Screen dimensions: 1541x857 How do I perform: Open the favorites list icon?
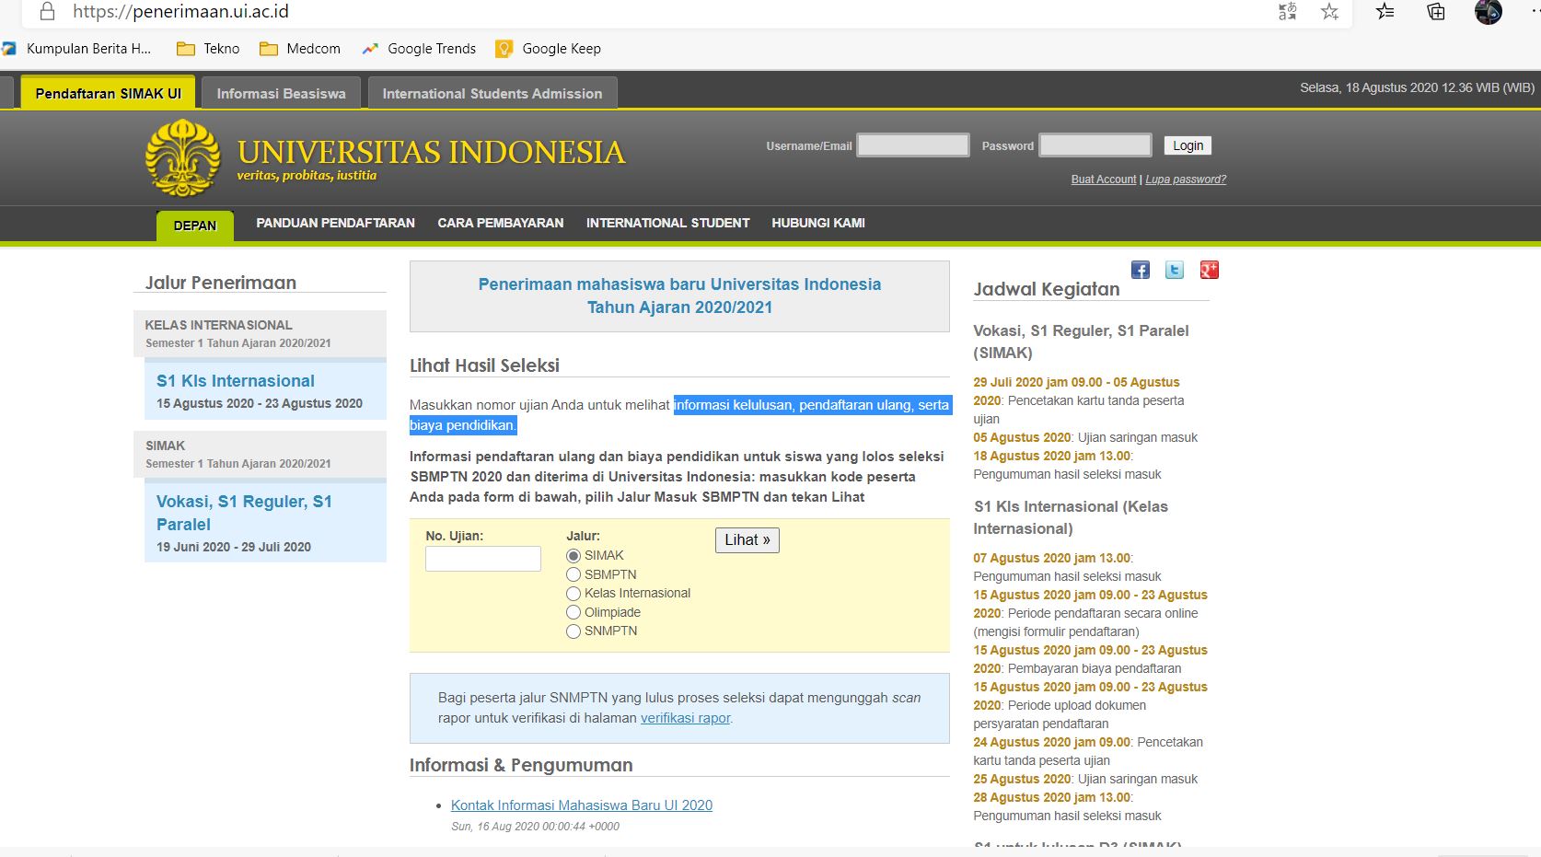1385,12
